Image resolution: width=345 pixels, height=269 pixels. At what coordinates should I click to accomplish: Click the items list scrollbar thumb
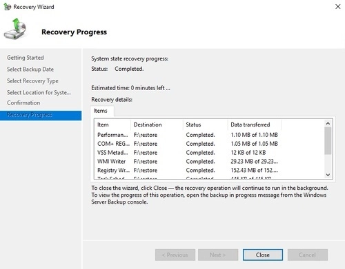tap(328, 141)
